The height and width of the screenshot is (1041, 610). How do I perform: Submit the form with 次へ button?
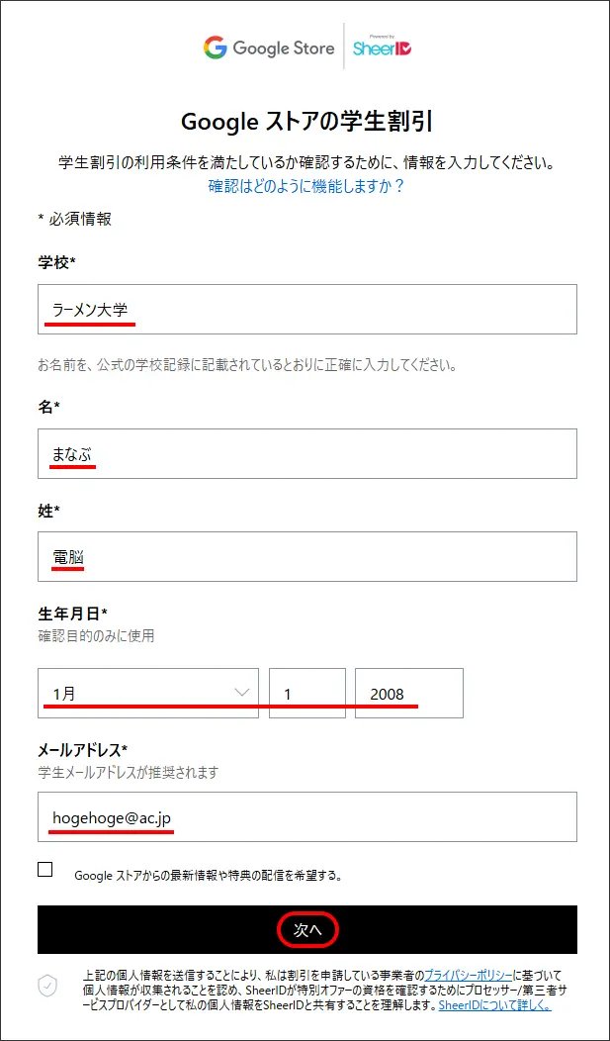point(307,929)
